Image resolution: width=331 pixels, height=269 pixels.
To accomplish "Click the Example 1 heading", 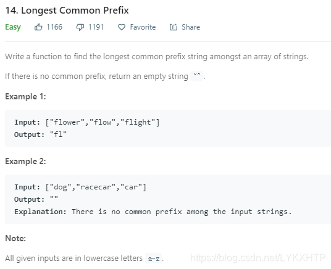I will click(25, 97).
